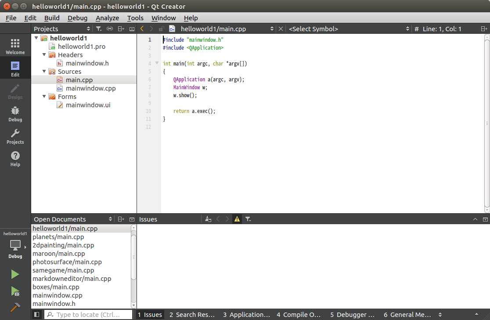
Task: Toggle the left sidebar visibility button
Action: [x=36, y=314]
